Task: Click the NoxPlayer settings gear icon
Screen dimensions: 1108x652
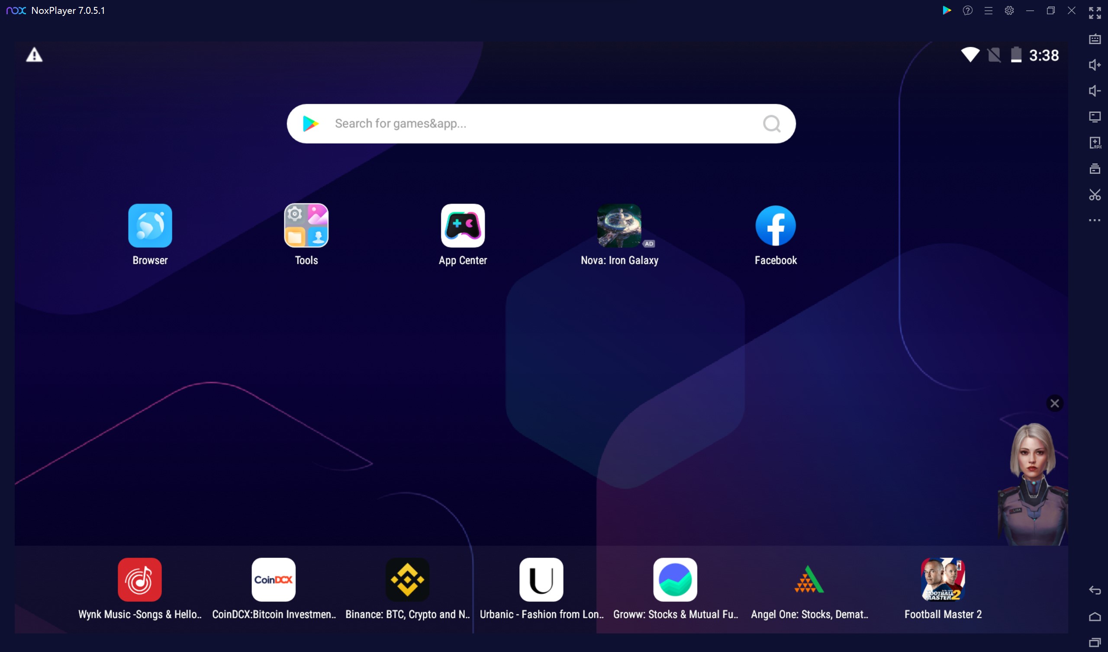Action: coord(1008,10)
